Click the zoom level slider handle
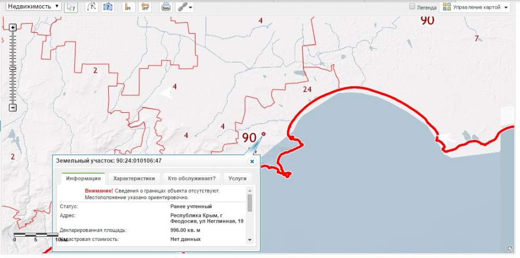 pyautogui.click(x=12, y=68)
